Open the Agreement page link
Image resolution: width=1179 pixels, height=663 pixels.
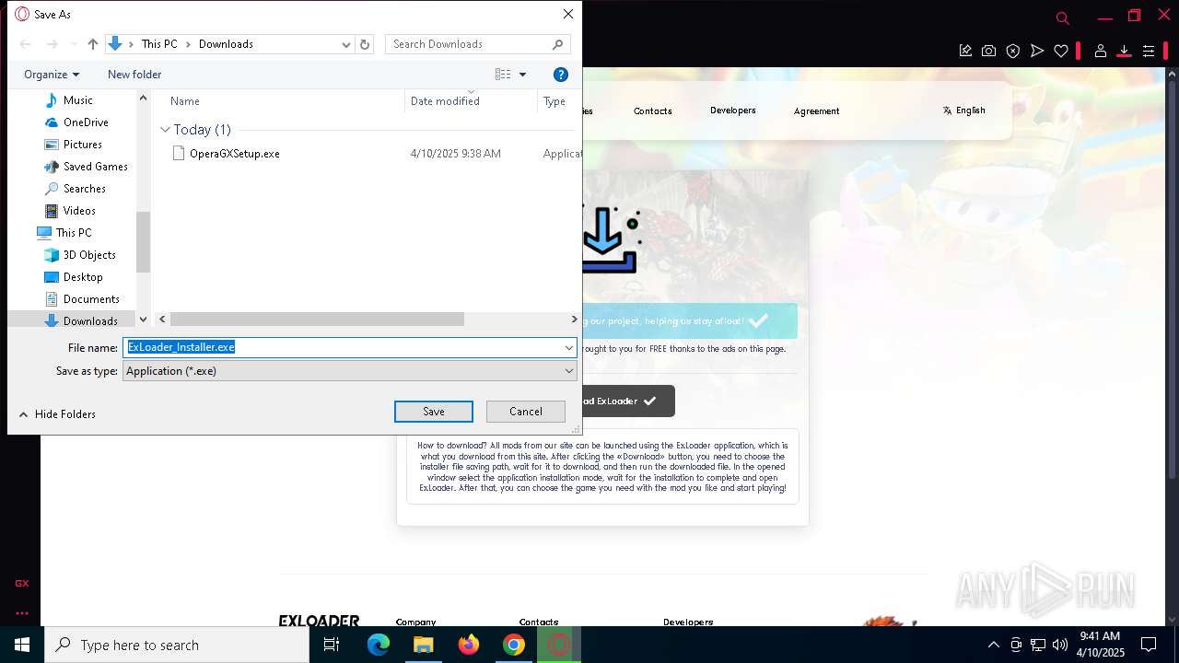click(x=817, y=111)
